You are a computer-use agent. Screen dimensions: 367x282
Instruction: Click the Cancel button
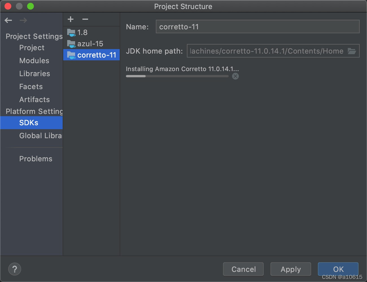coord(243,269)
